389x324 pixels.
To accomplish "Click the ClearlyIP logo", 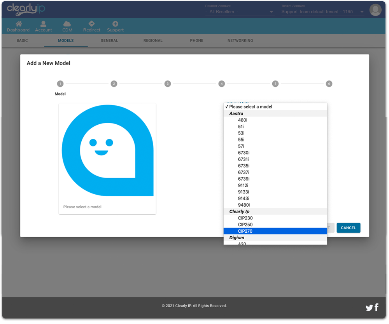I will [x=26, y=9].
